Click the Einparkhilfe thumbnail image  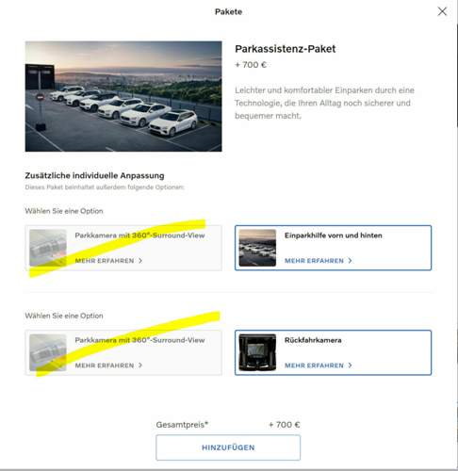257,248
